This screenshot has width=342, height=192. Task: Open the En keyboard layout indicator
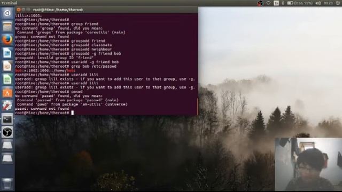tap(276, 3)
